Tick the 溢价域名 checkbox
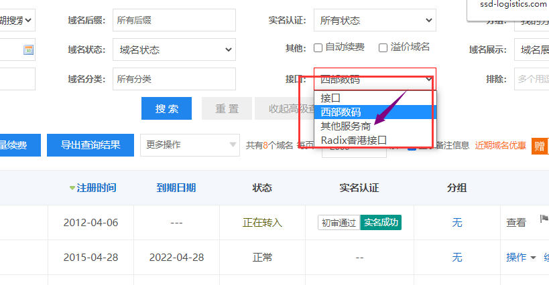The height and width of the screenshot is (285, 549). coord(383,48)
